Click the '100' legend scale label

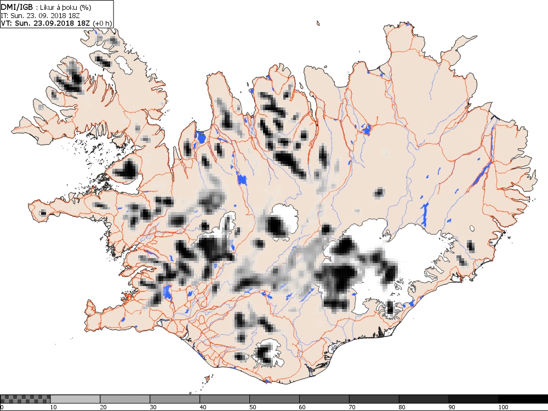point(503,407)
